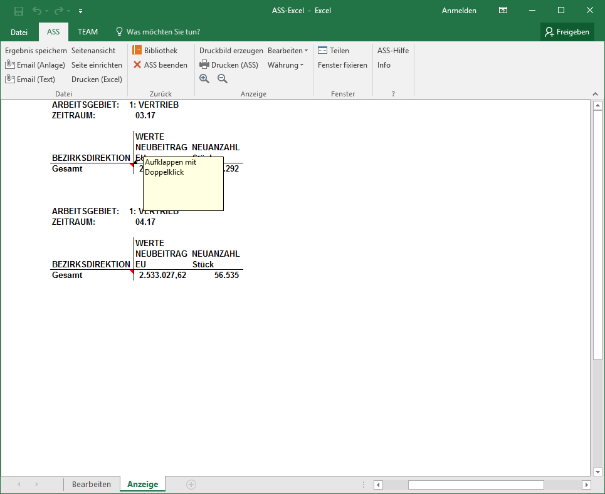605x494 pixels.
Task: Select the Anzeige sheet tab
Action: tap(143, 485)
